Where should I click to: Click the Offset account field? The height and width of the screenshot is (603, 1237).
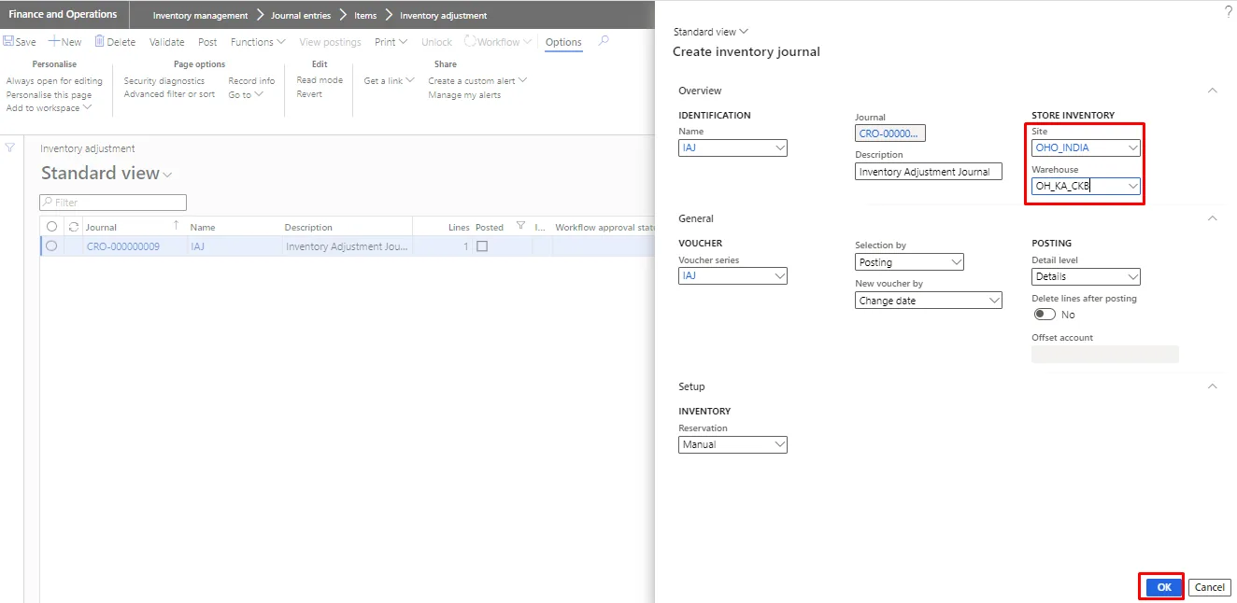tap(1105, 354)
